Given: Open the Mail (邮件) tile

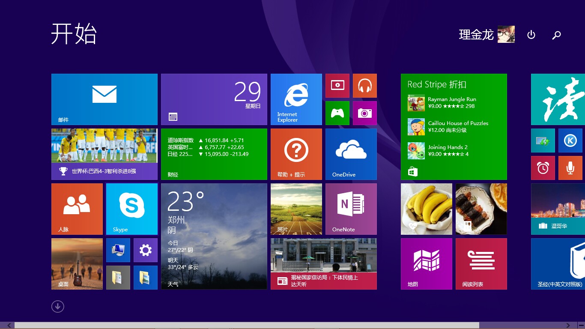Looking at the screenshot, I should pyautogui.click(x=104, y=99).
